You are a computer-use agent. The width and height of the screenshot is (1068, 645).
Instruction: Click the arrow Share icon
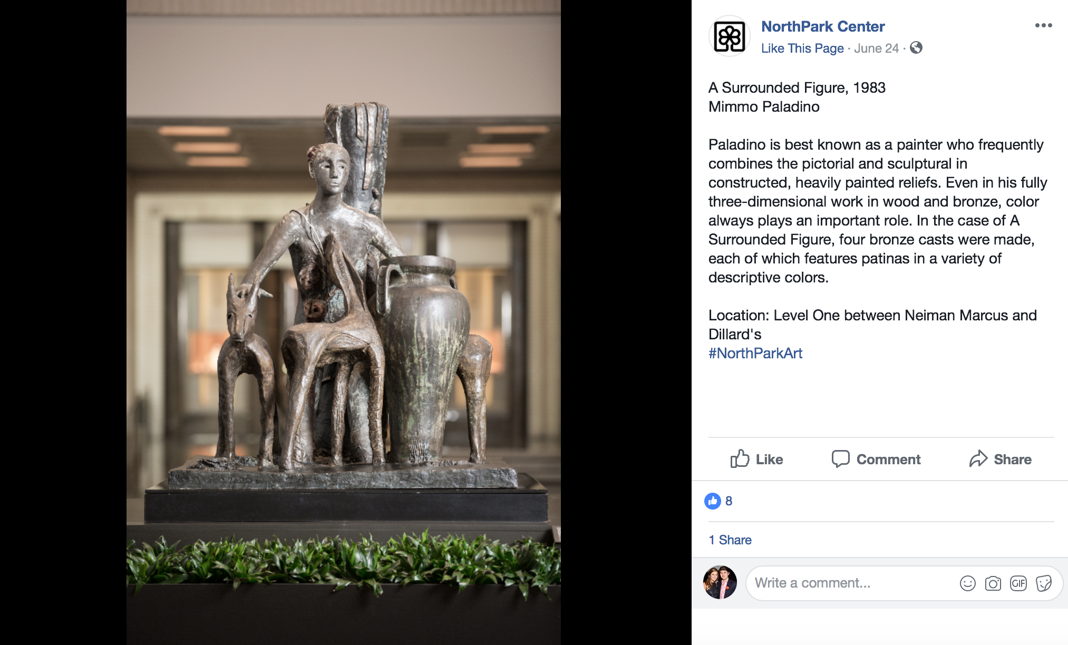tap(978, 459)
